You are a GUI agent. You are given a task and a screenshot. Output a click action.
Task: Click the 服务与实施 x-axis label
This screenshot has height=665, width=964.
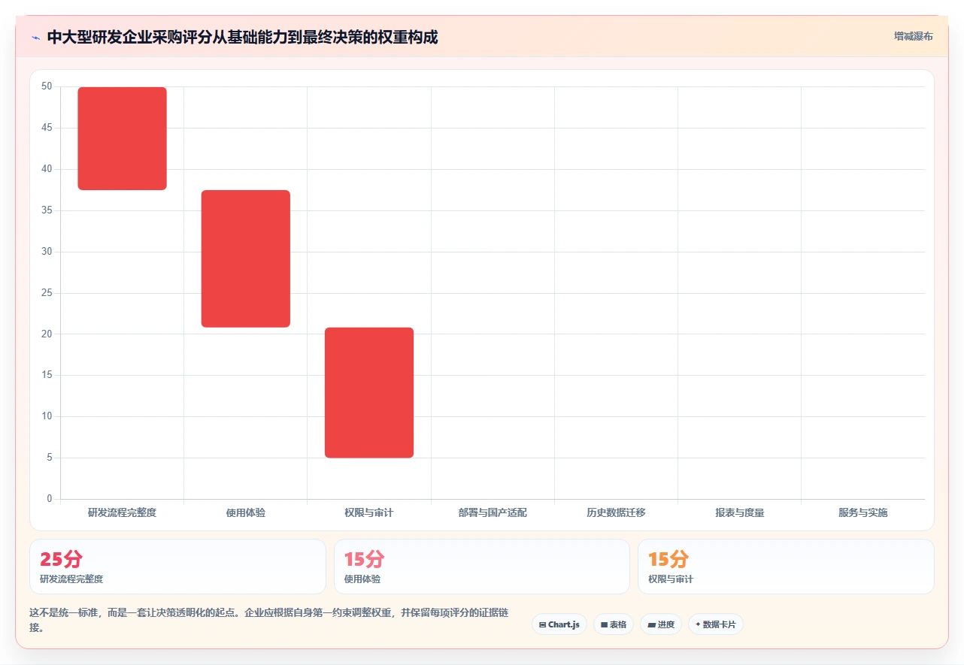pos(863,512)
